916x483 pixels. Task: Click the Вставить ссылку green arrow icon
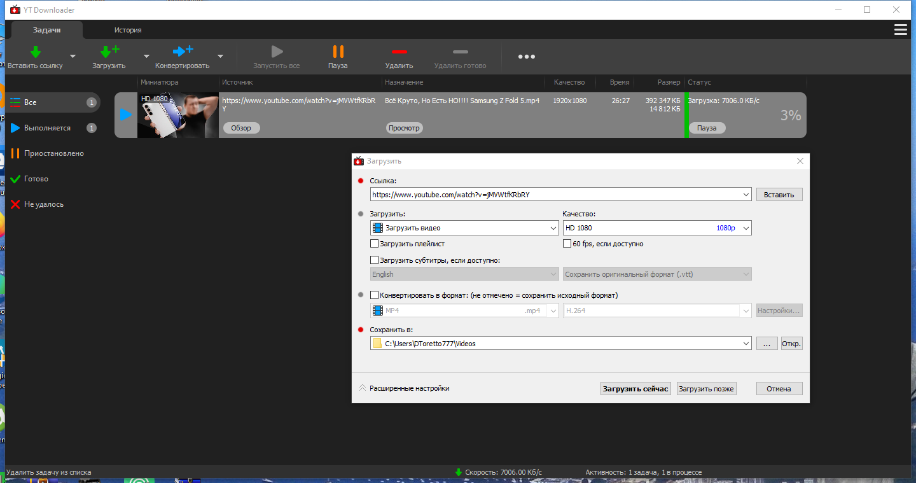[x=36, y=52]
